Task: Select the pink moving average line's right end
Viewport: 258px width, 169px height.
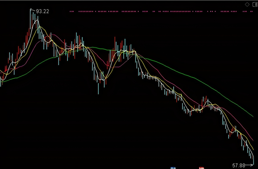Action: [x=253, y=141]
